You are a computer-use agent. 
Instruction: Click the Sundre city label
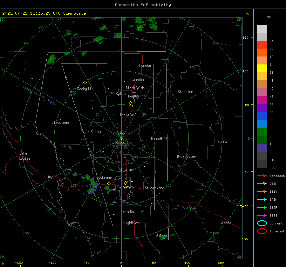tap(96, 131)
